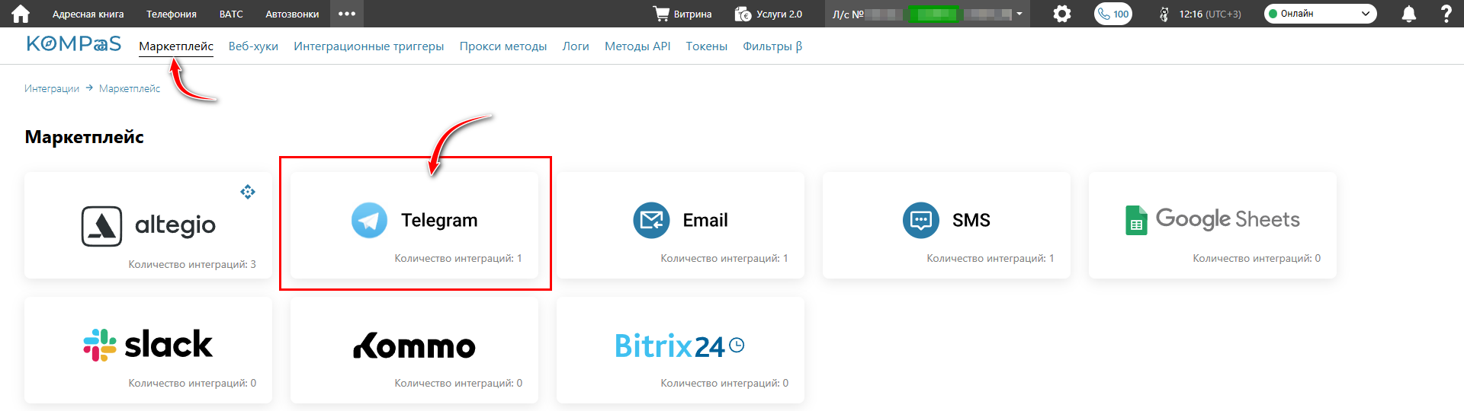Click the phone balance 100 badge

coord(1113,14)
